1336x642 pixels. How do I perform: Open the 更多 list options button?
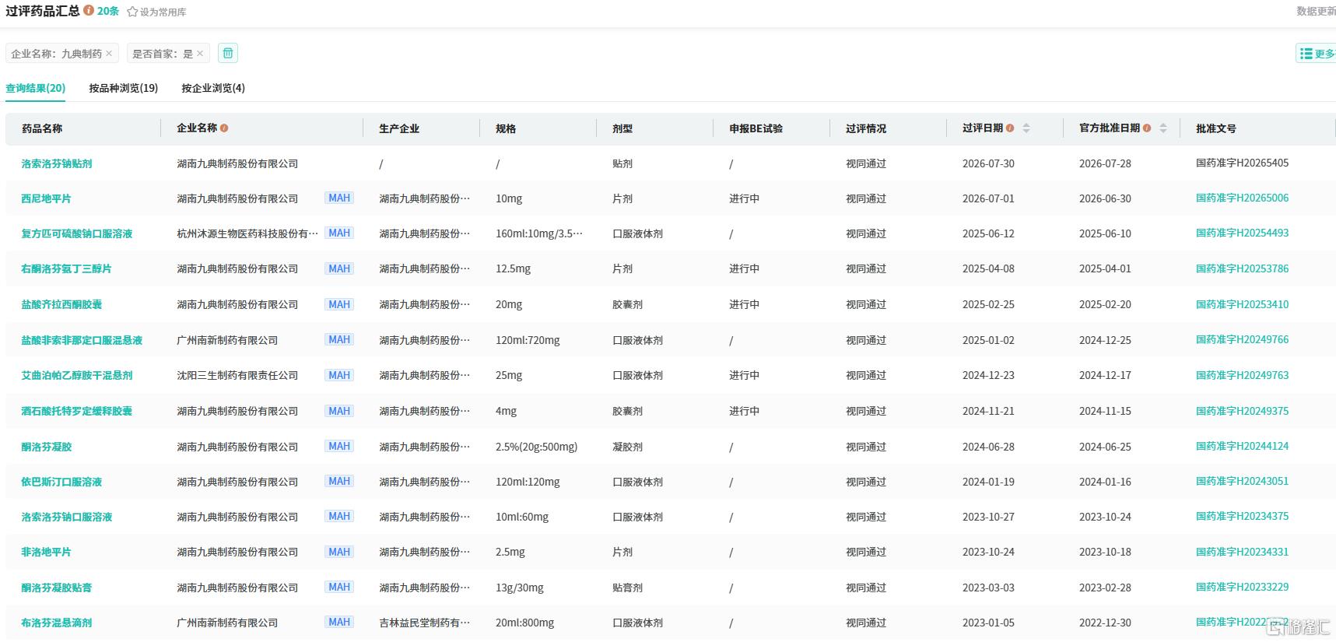[x=1317, y=54]
